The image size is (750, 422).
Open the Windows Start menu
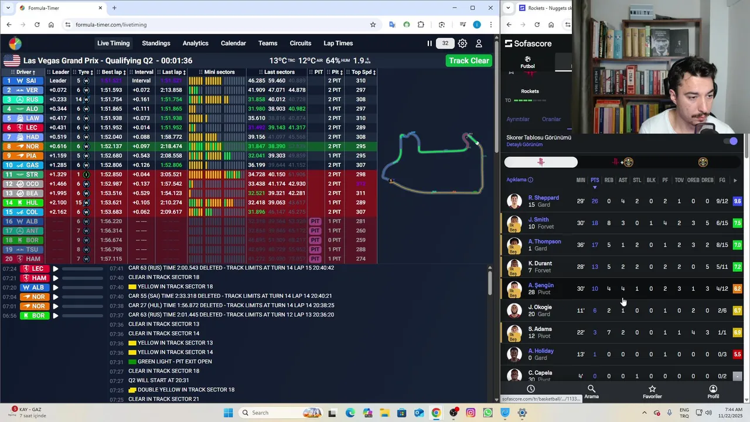(x=229, y=413)
